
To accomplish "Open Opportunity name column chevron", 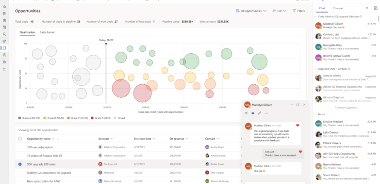I will (53, 139).
